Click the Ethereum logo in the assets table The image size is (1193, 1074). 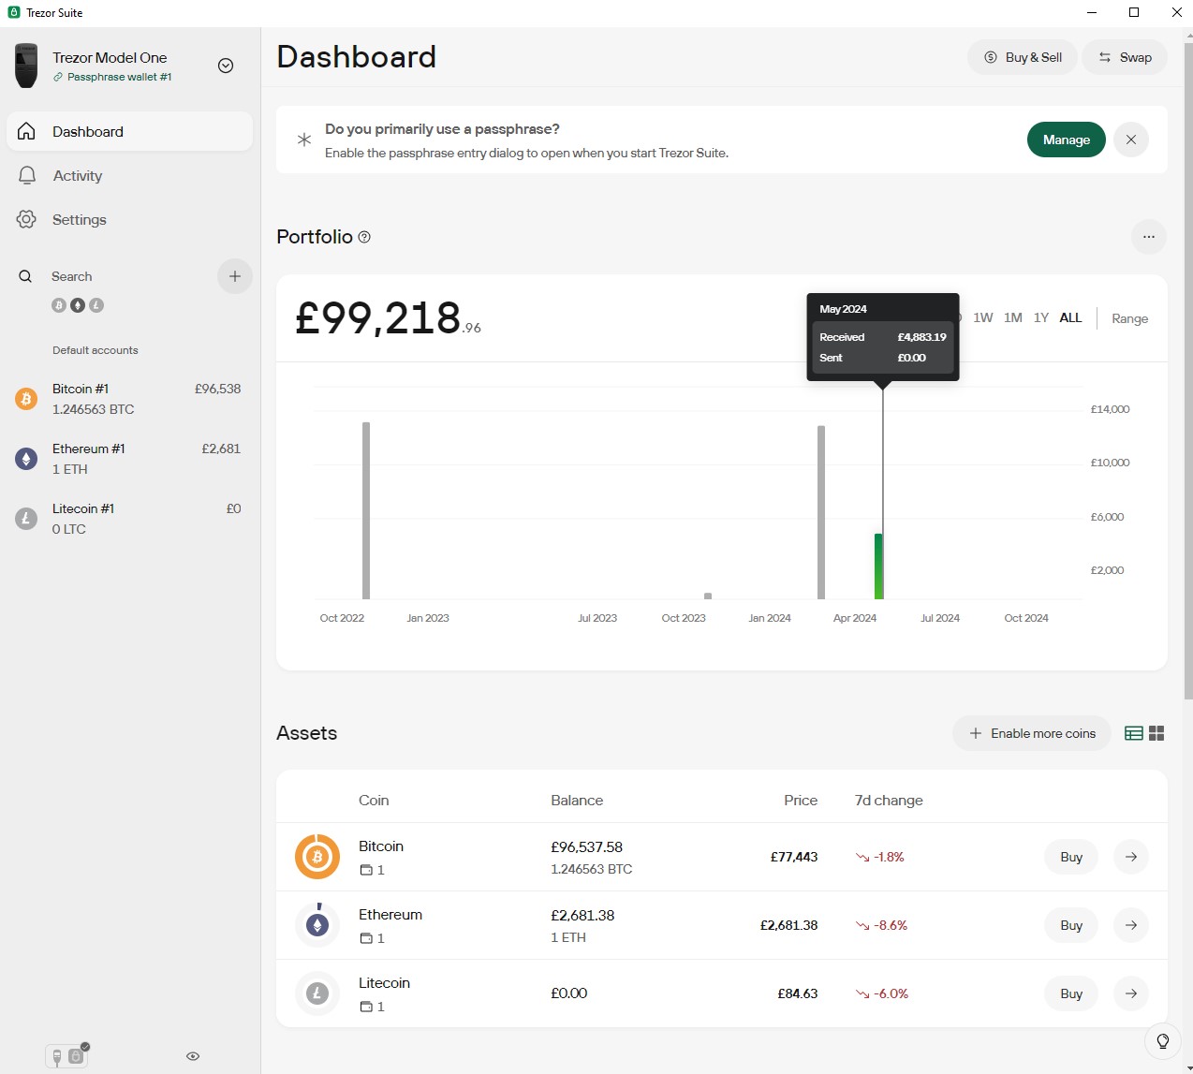317,925
